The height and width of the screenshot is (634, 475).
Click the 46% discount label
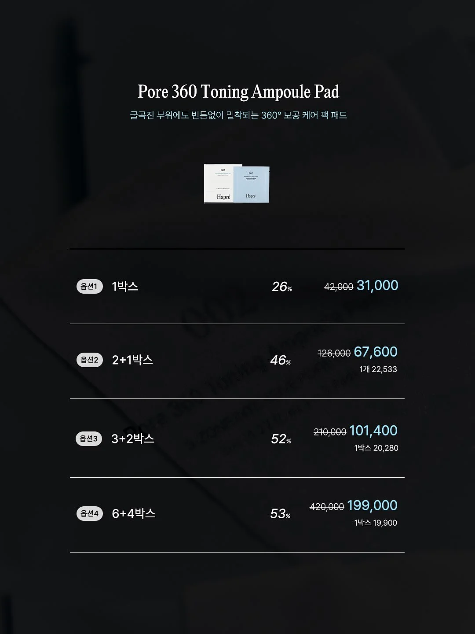coord(281,360)
